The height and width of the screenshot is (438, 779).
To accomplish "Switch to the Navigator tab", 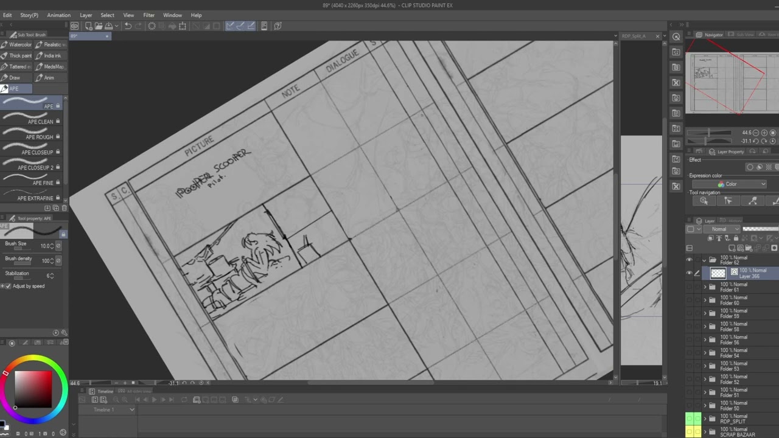I will [710, 35].
